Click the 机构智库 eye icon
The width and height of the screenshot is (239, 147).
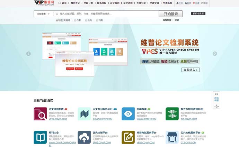(128, 114)
